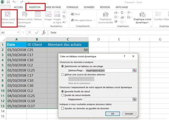Select 'Sélectionner un tableau ou une plage' option
The height and width of the screenshot is (120, 169).
63,66
